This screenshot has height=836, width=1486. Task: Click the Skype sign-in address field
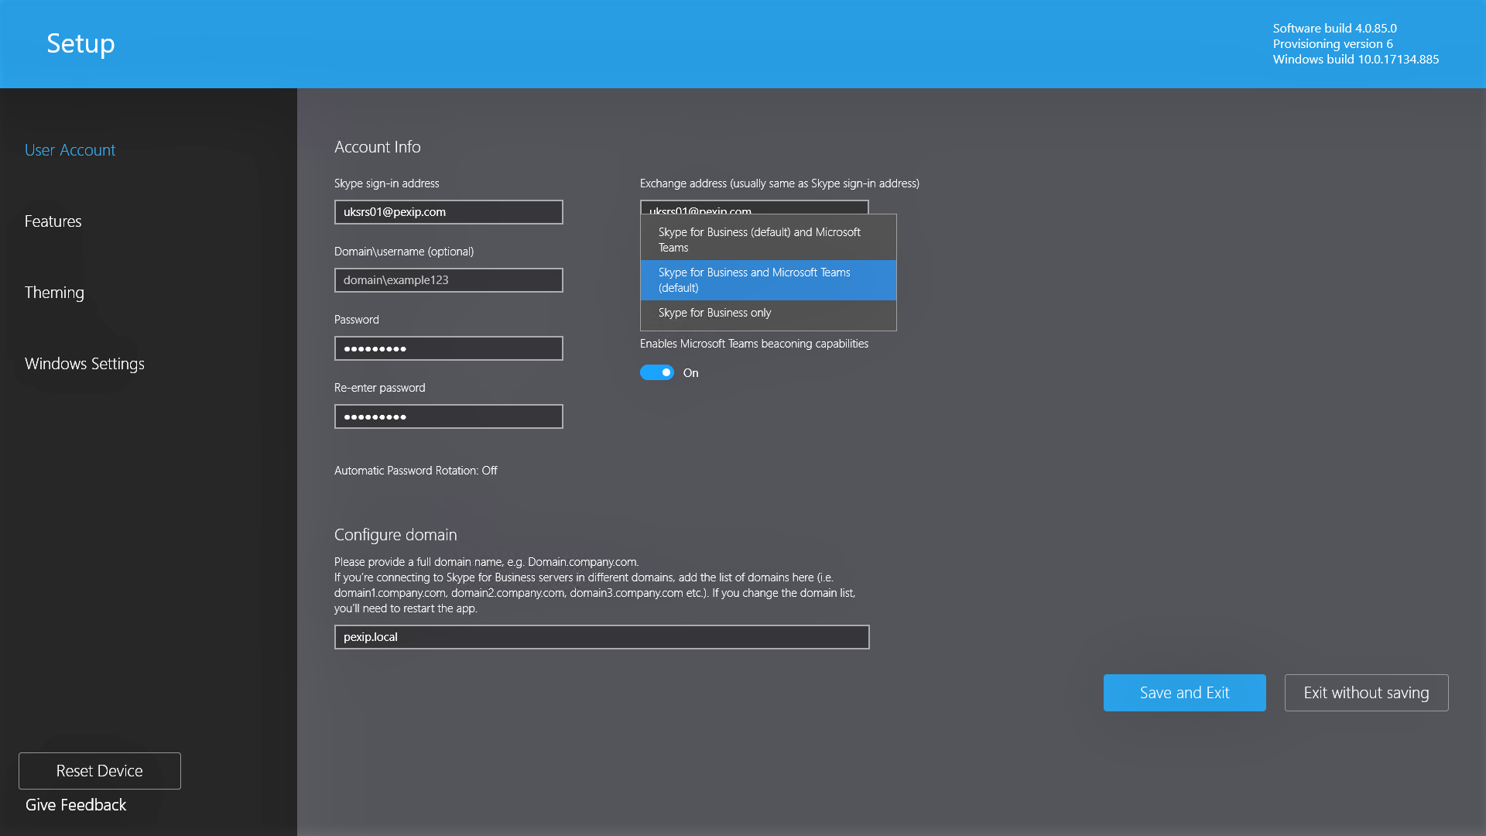[449, 212]
